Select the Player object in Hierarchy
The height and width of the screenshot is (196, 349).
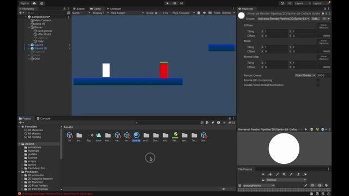[x=38, y=27]
